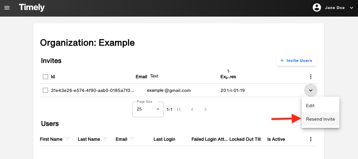
Task: Click the example@gmail.com email cell
Action: click(x=169, y=91)
